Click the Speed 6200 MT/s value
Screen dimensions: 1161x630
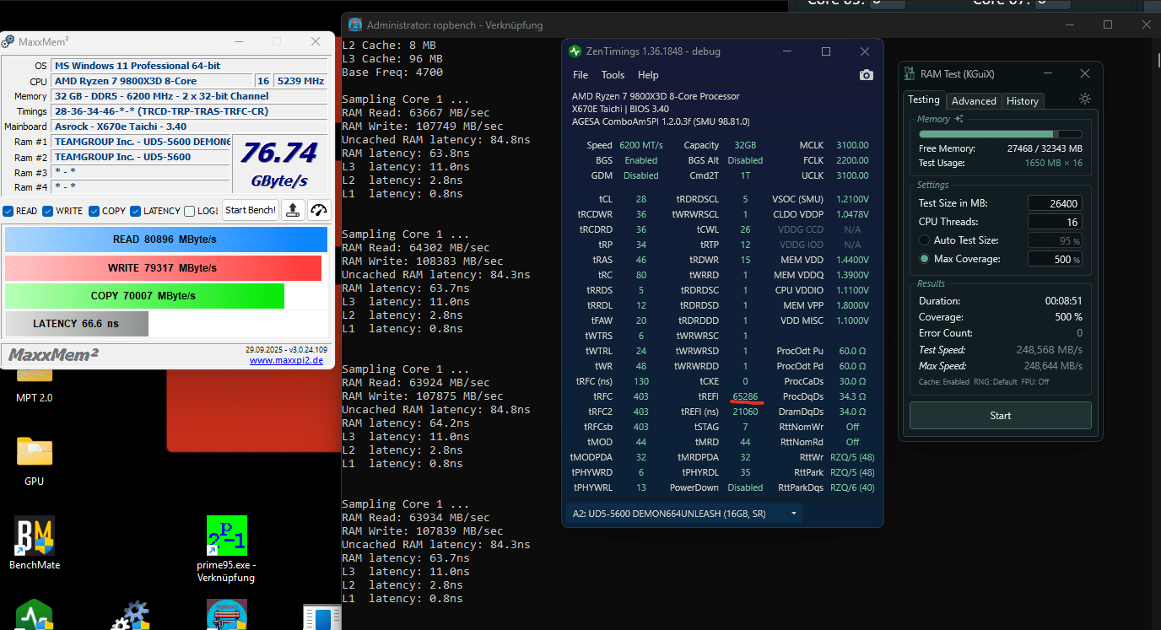(641, 145)
